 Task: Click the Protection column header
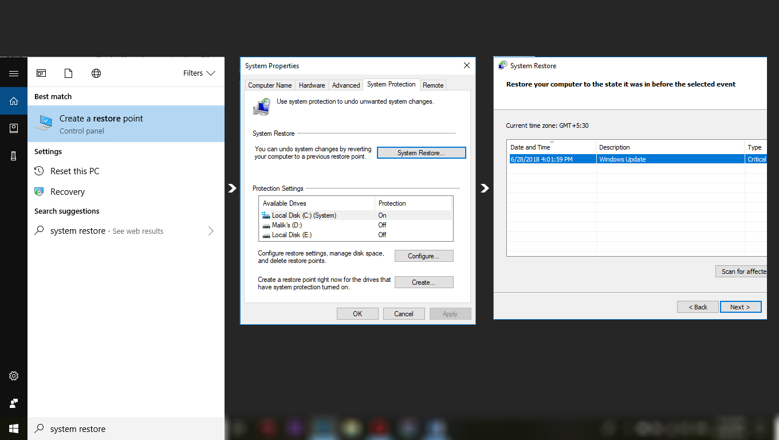coord(414,203)
